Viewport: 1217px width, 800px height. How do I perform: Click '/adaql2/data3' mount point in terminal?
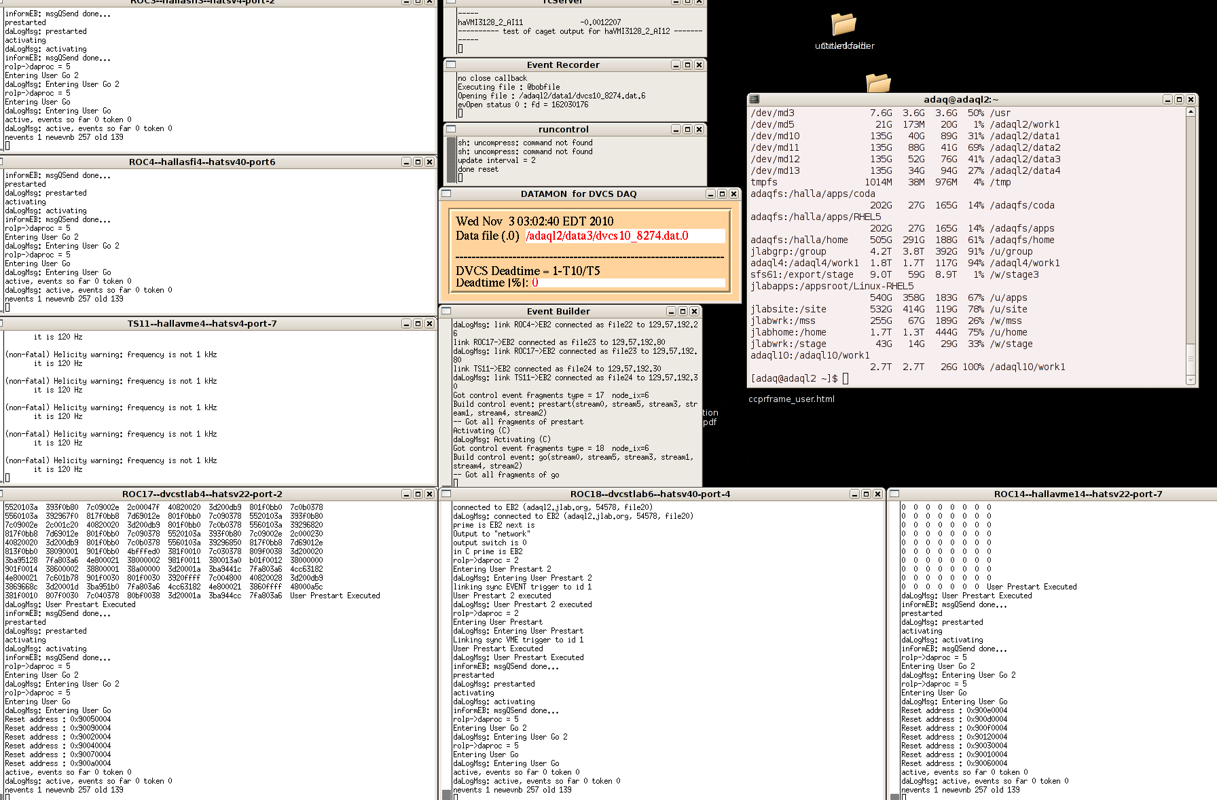coord(1025,159)
